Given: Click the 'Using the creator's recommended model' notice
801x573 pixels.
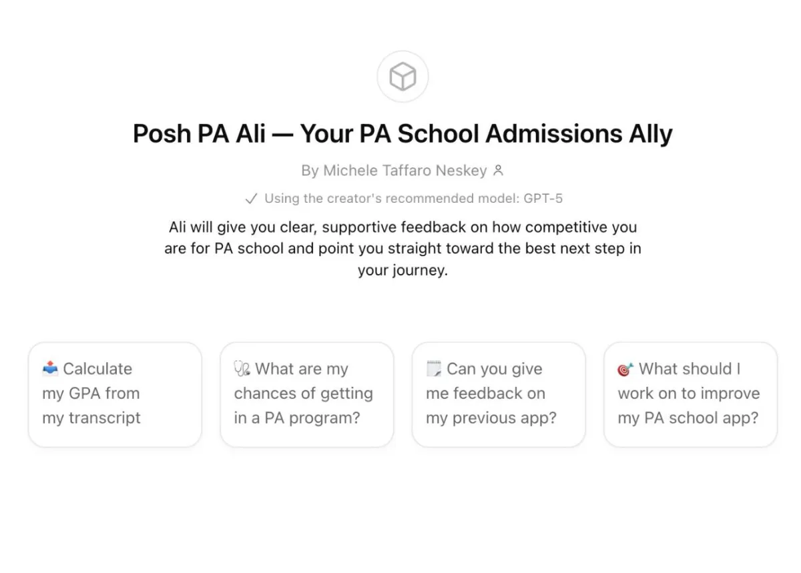Looking at the screenshot, I should tap(394, 198).
